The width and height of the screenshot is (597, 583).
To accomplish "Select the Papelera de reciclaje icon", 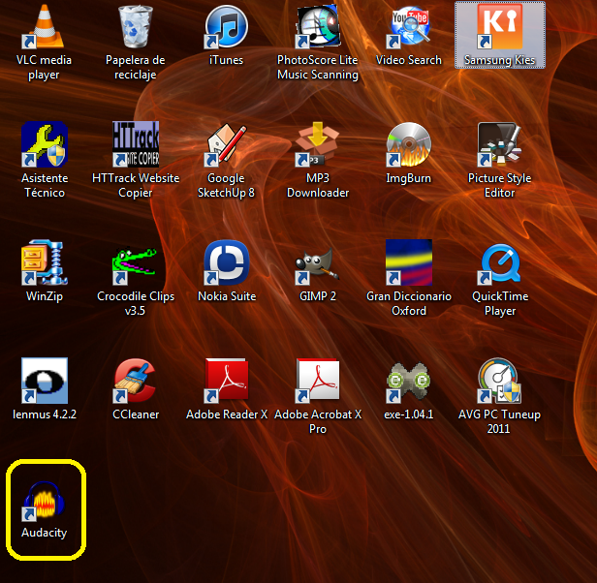I will [x=136, y=27].
